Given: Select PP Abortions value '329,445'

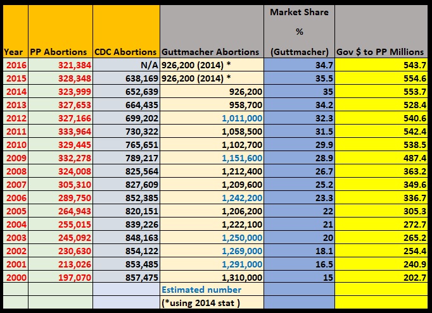Looking at the screenshot, I should coord(74,145).
